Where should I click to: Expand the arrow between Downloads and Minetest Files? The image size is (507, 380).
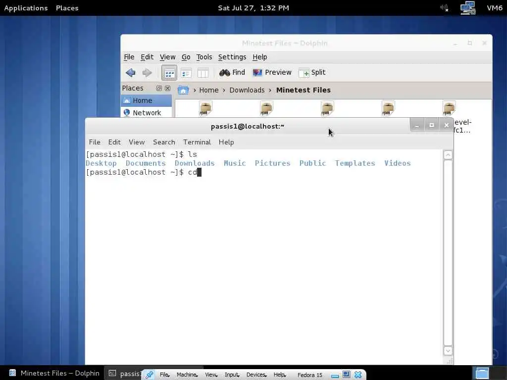[x=270, y=90]
